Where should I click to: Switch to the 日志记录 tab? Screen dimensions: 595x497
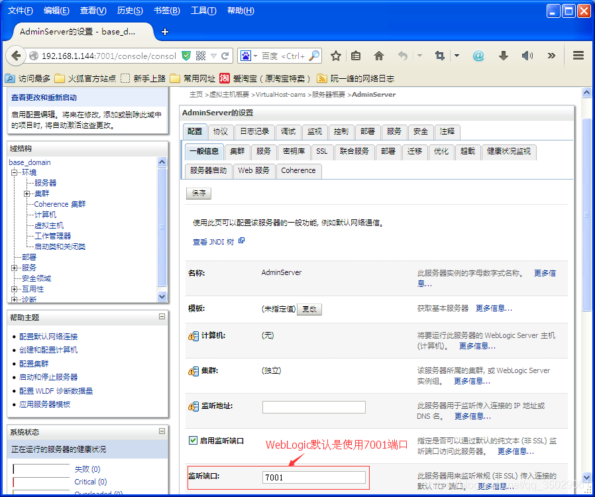point(254,132)
